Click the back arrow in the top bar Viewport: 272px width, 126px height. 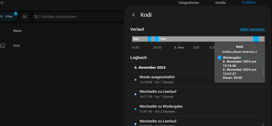[2, 3]
